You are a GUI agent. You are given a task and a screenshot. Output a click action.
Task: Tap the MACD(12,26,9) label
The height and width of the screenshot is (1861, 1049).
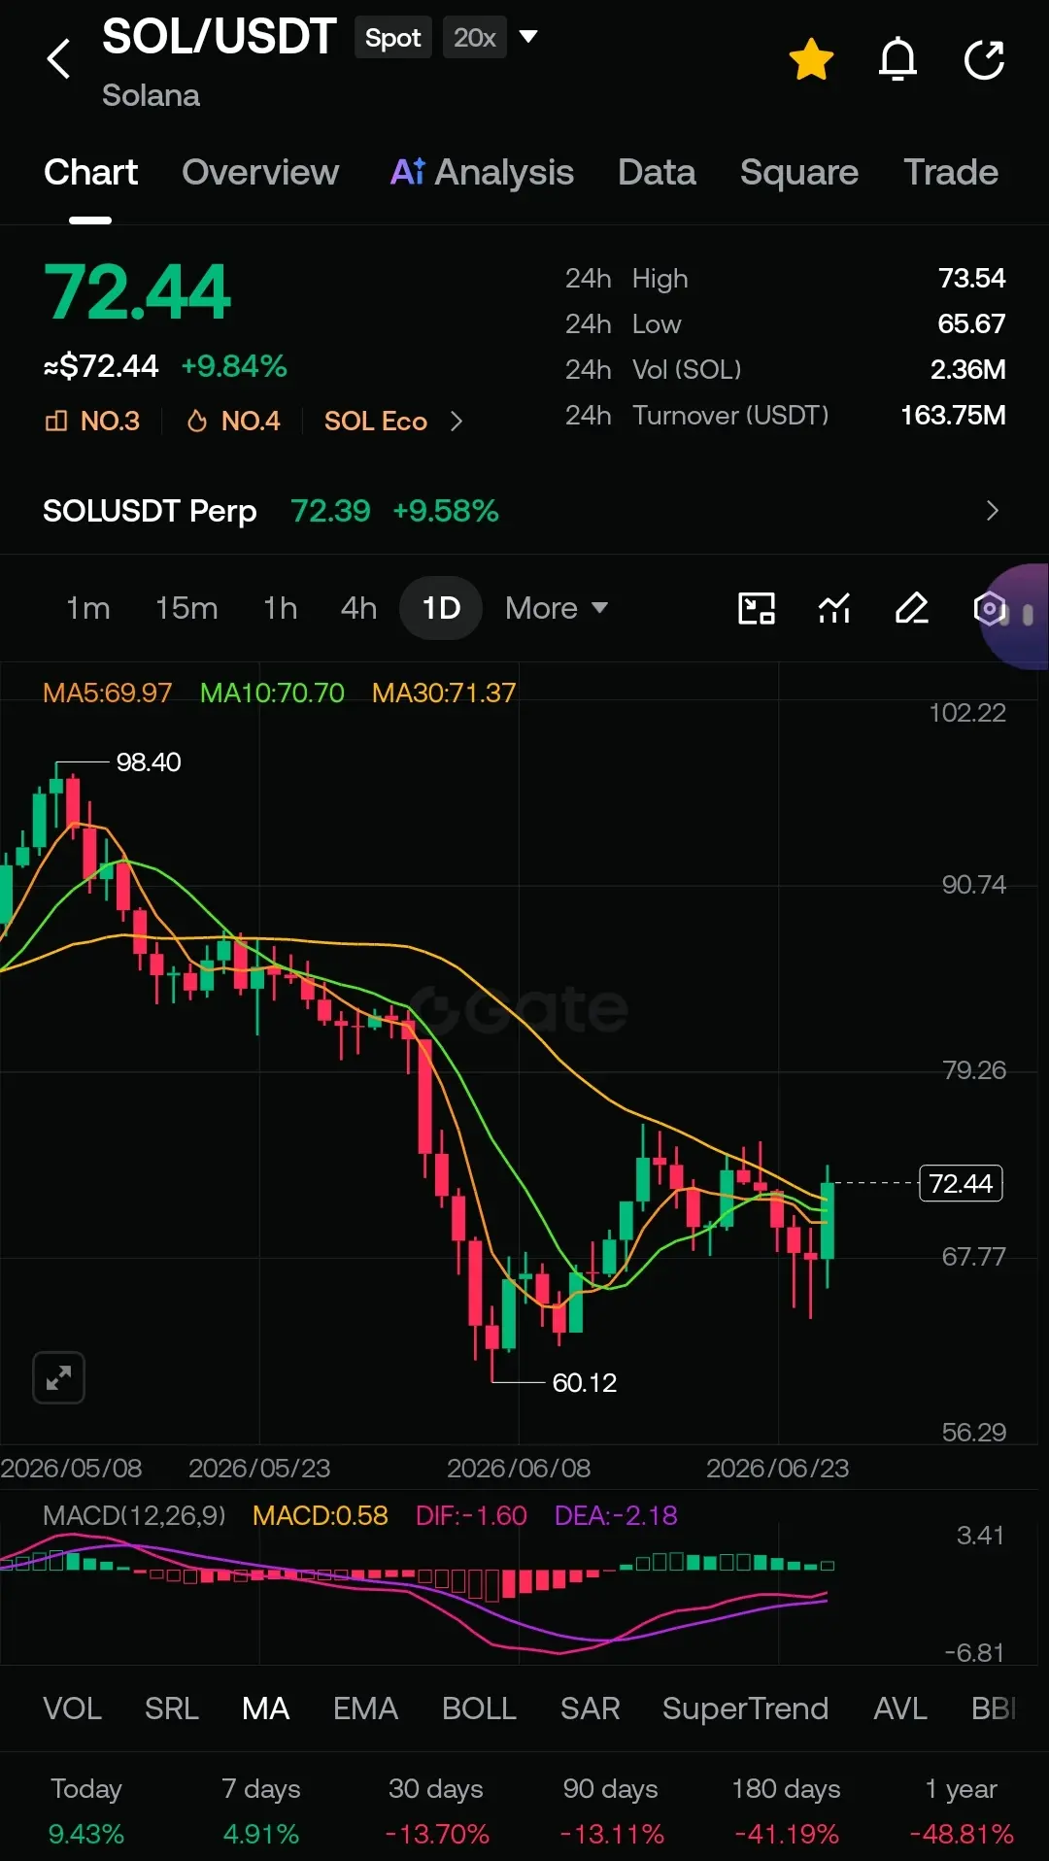pyautogui.click(x=134, y=1515)
